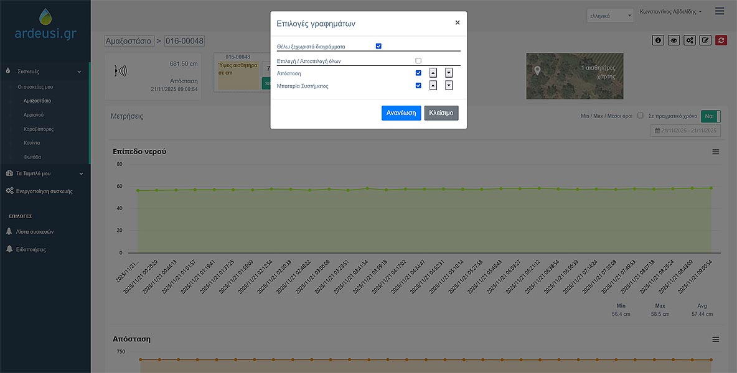Uncheck the Απόσταση chart checkbox

coord(418,73)
